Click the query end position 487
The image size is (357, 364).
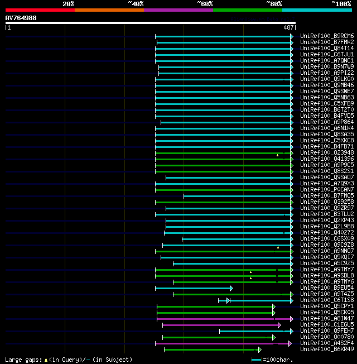[288, 27]
